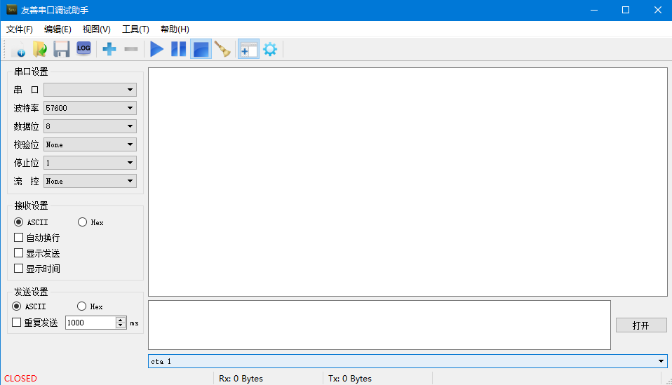The width and height of the screenshot is (672, 385).
Task: Click the open folder toolbar icon
Action: coord(40,49)
